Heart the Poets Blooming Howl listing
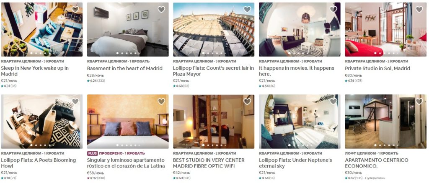 [x=75, y=102]
